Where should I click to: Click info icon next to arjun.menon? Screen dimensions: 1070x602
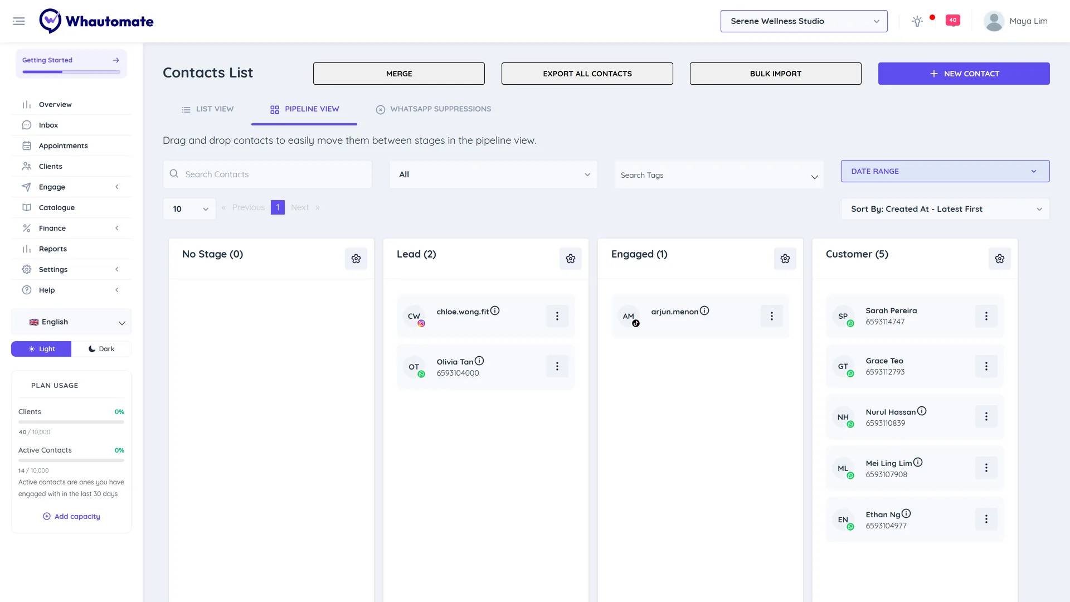[704, 310]
